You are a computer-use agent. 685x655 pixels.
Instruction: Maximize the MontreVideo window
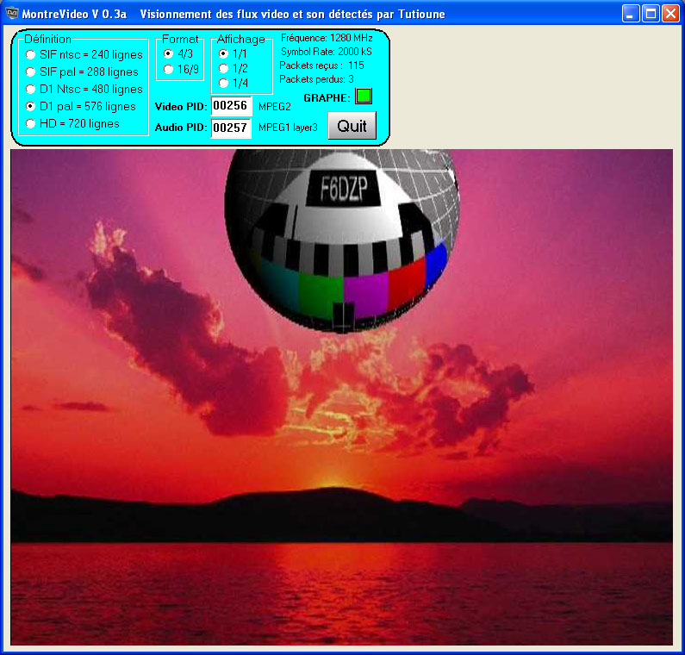651,13
